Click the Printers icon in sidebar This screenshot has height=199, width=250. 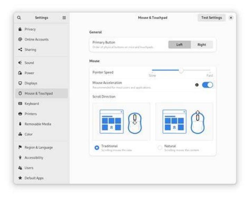click(x=20, y=114)
